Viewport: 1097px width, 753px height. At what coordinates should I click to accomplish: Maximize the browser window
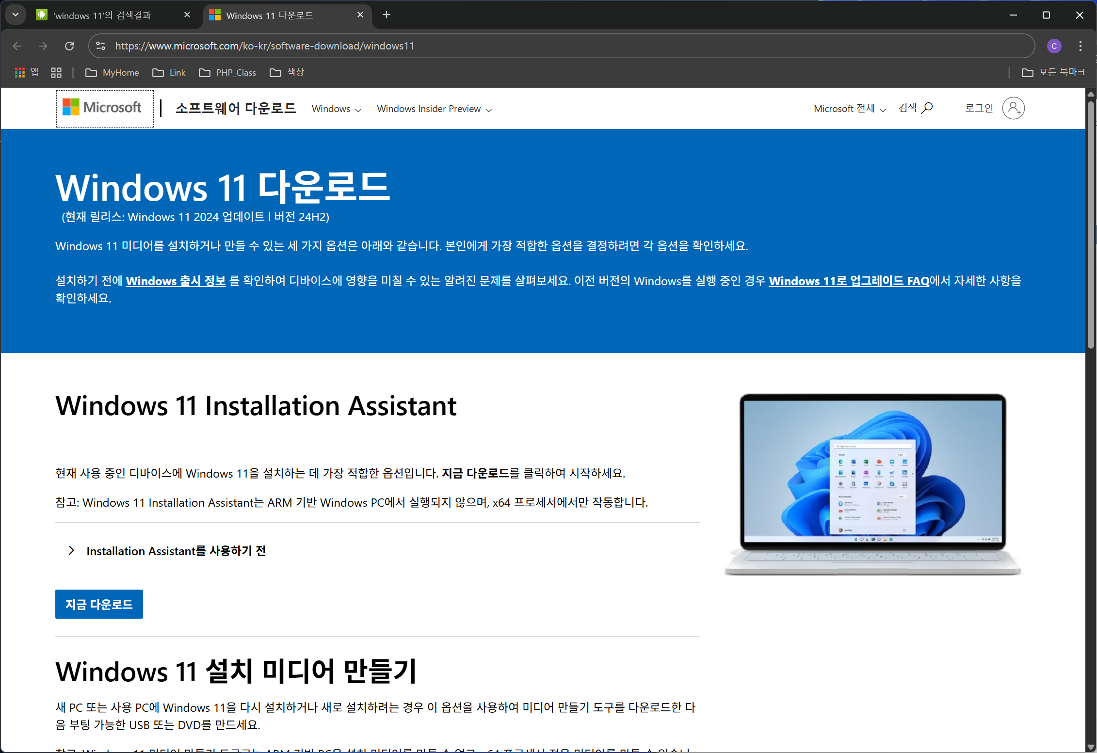pos(1046,15)
